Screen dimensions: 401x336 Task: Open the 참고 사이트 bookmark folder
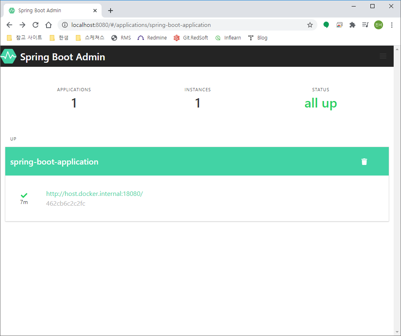click(x=24, y=38)
